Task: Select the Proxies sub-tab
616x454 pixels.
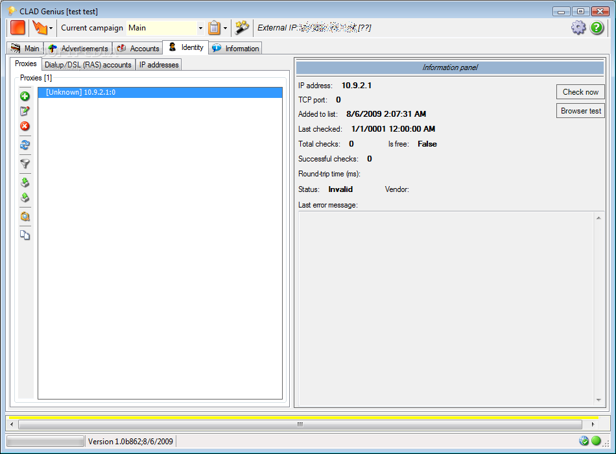Action: pyautogui.click(x=25, y=64)
